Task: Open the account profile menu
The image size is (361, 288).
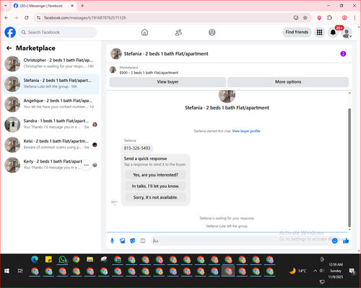Action: tap(347, 32)
